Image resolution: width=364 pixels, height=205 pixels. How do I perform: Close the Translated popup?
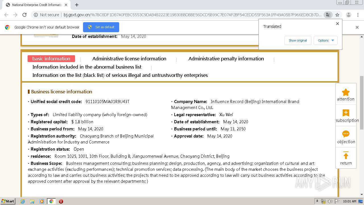click(338, 24)
